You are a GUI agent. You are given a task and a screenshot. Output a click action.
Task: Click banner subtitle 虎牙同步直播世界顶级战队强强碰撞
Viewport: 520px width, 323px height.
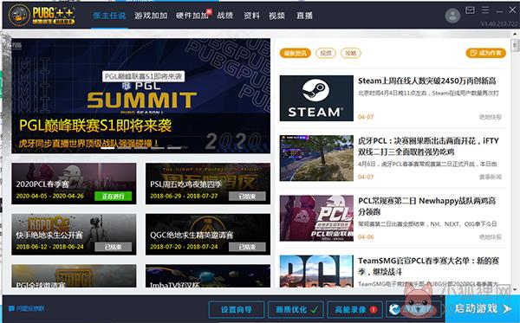[x=88, y=144]
